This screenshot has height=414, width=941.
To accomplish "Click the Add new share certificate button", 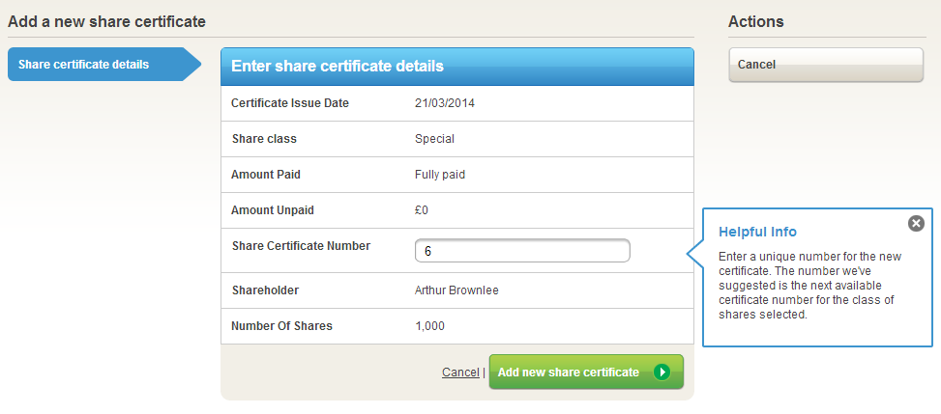I will pyautogui.click(x=569, y=373).
